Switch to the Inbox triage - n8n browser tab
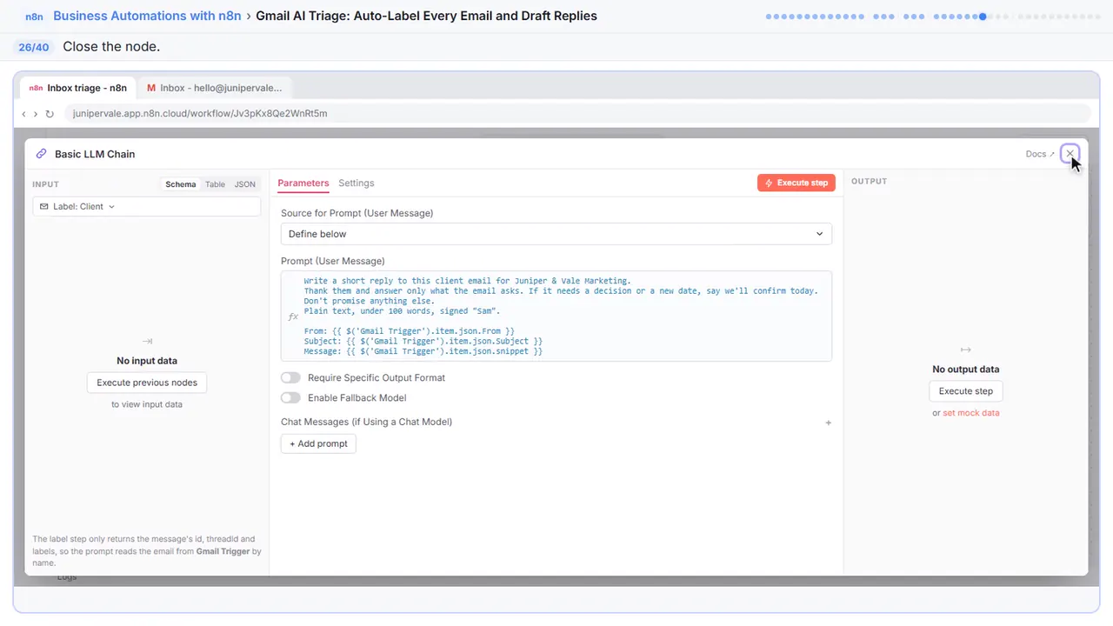The image size is (1113, 626). click(x=77, y=88)
